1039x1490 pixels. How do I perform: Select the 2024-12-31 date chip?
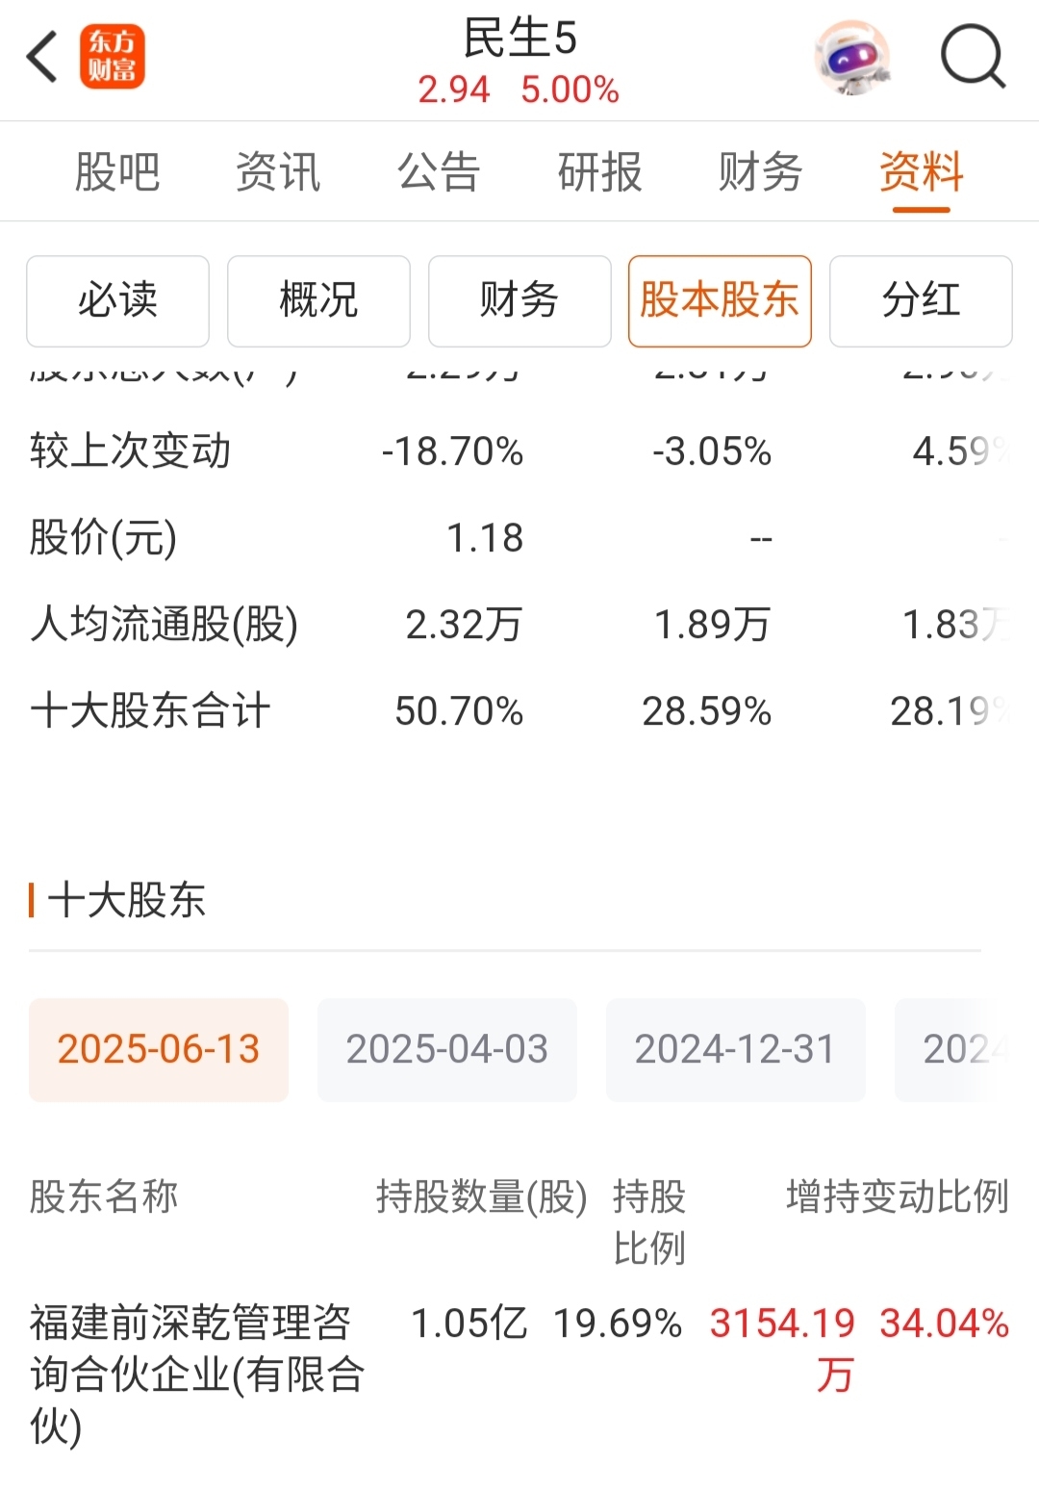coord(736,1050)
